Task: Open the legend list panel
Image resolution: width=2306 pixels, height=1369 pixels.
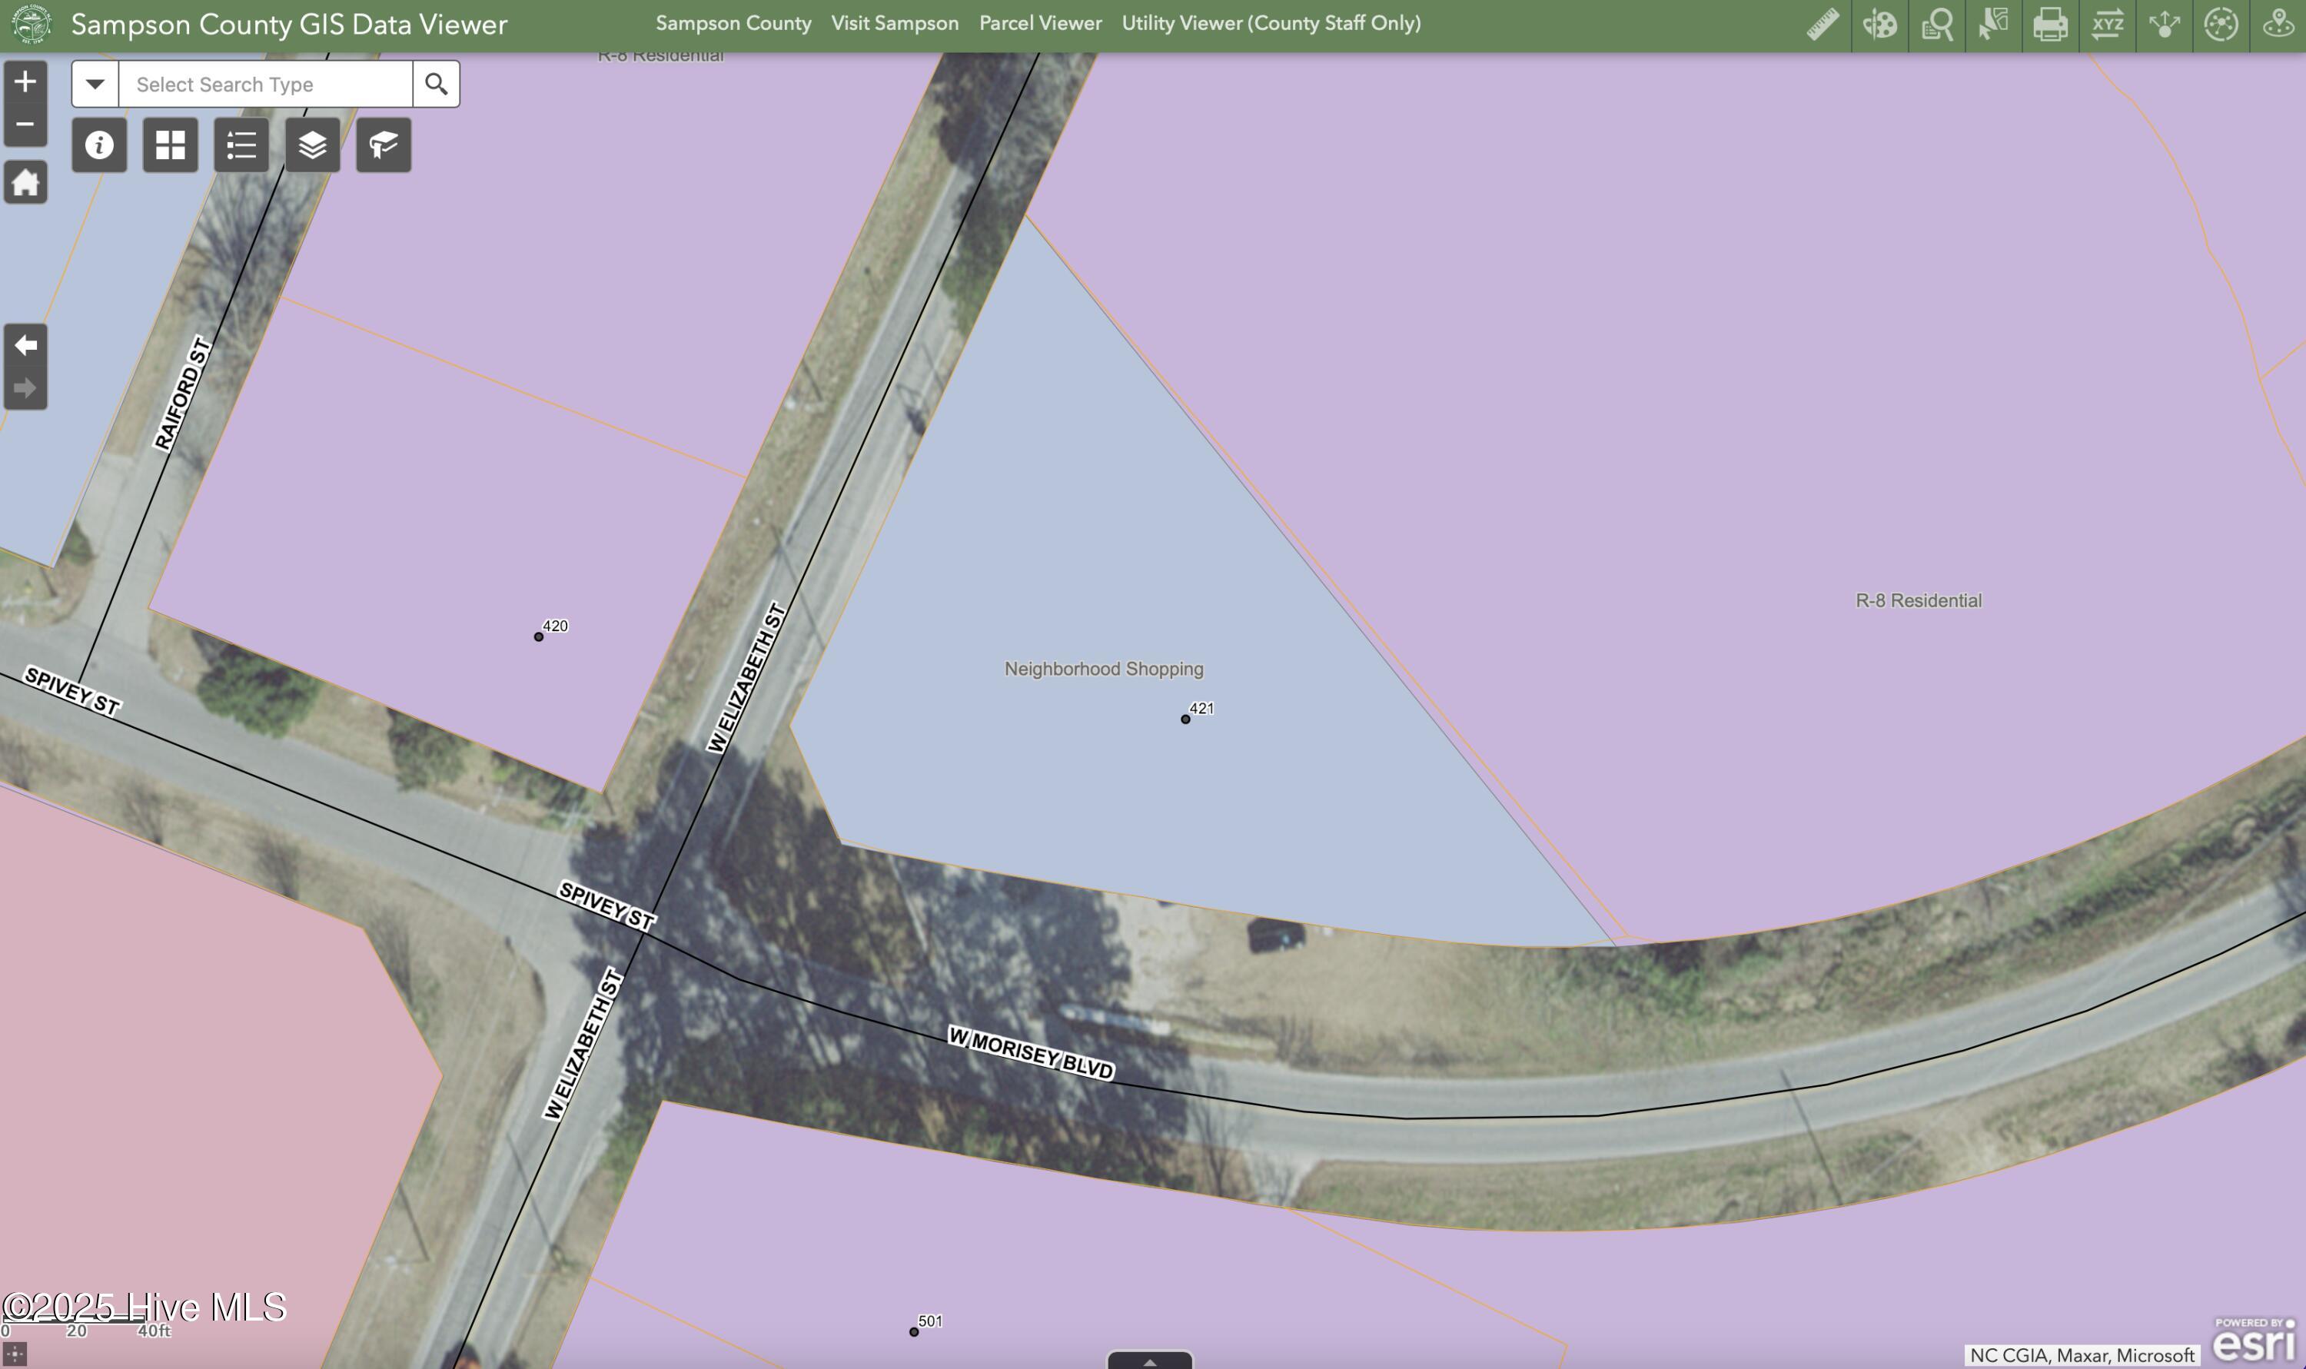Action: 241,145
